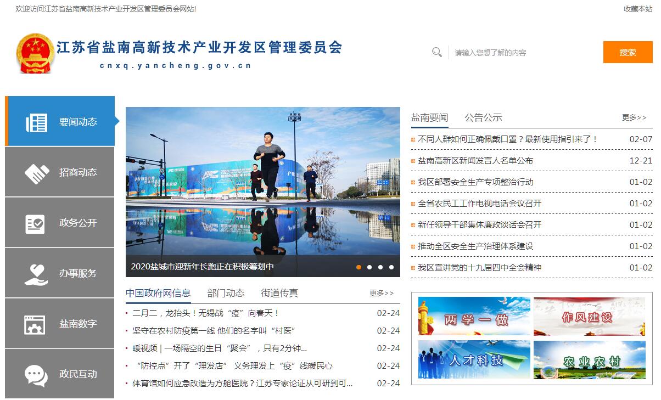661x400 pixels.
Task: Click the 要闻动态 newspaper icon
Action: [x=37, y=122]
